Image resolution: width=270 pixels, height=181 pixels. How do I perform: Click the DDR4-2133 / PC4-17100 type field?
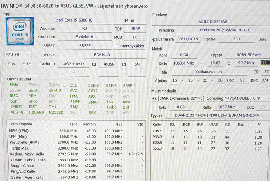pos(217,116)
